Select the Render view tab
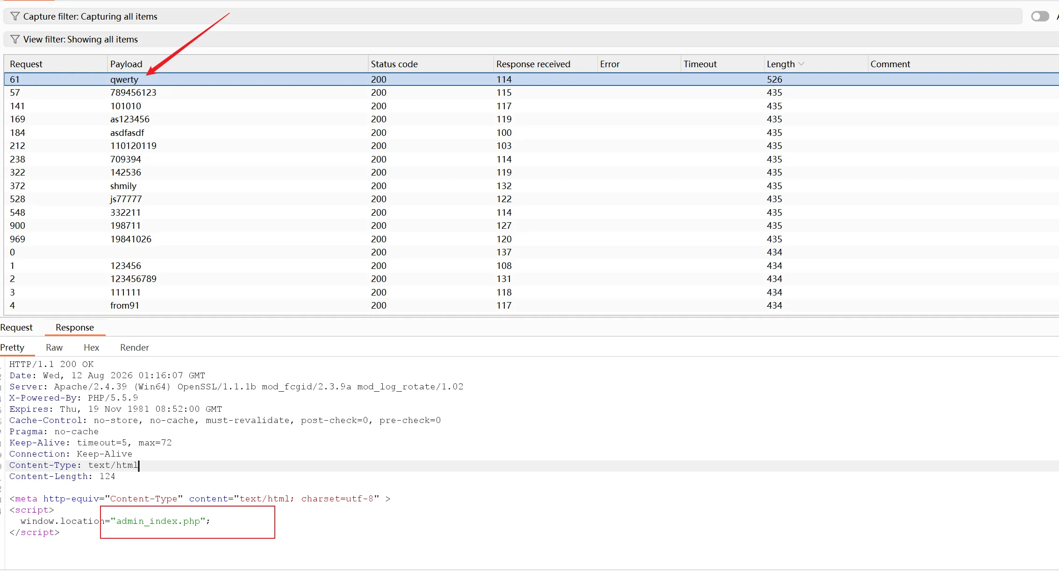This screenshot has height=571, width=1059. tap(135, 347)
